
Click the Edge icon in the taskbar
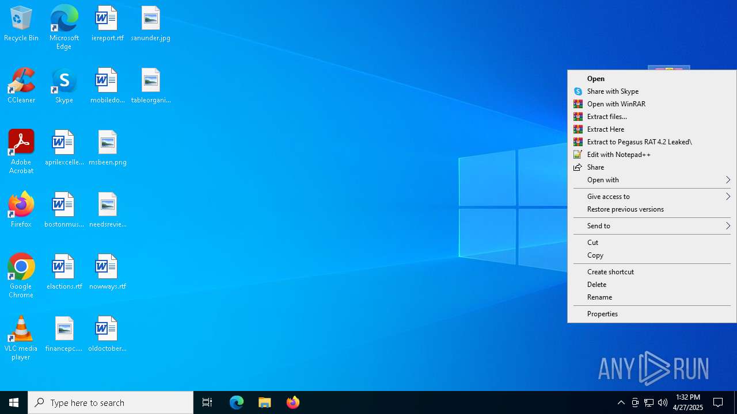237,402
